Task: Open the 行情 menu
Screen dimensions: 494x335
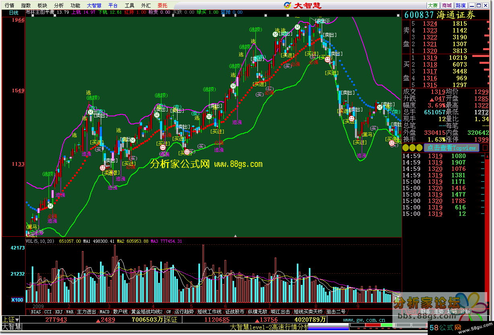Action: click(9, 5)
